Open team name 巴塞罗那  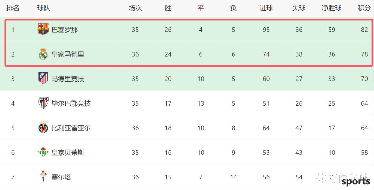tap(65, 29)
